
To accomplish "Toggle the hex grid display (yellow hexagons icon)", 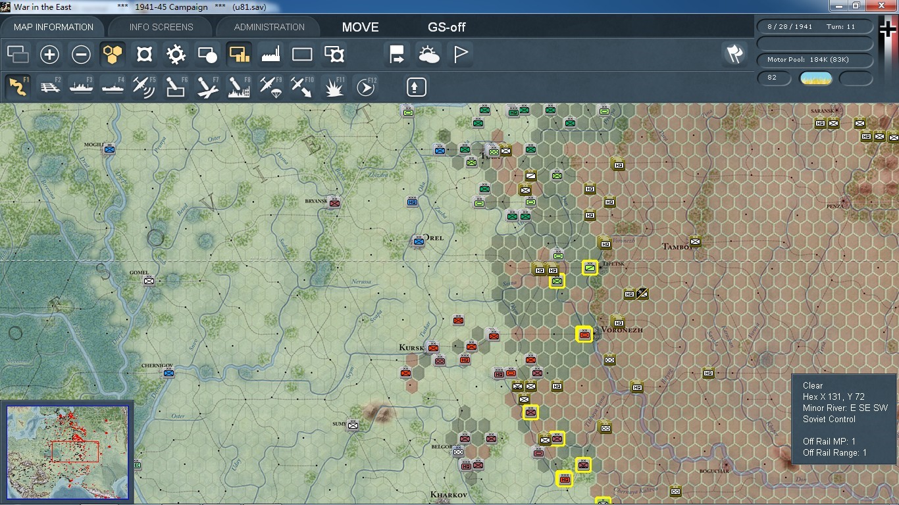I will (x=113, y=55).
